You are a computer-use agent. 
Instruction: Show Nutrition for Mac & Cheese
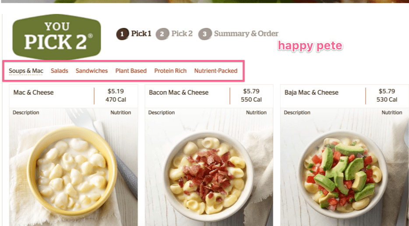(120, 113)
